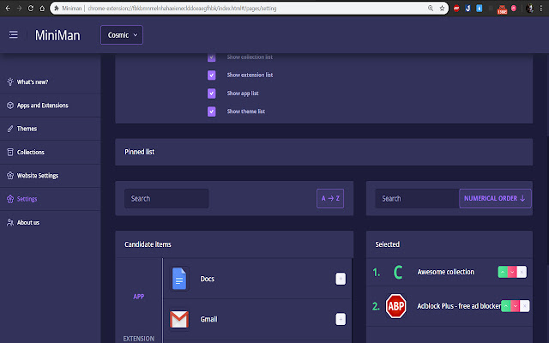Viewport: 549px width, 343px height.
Task: Click the lightbulb What's new icon
Action: [10, 81]
